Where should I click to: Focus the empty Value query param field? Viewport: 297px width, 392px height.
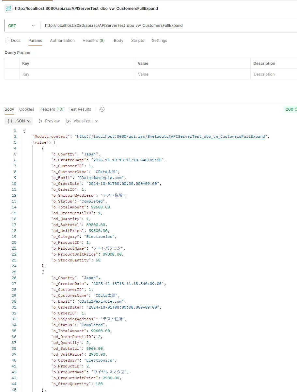click(193, 74)
